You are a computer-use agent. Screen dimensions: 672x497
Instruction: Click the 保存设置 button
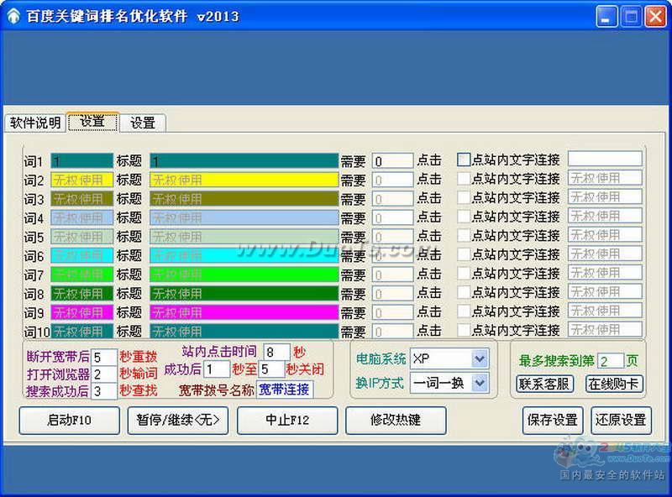[x=553, y=421]
